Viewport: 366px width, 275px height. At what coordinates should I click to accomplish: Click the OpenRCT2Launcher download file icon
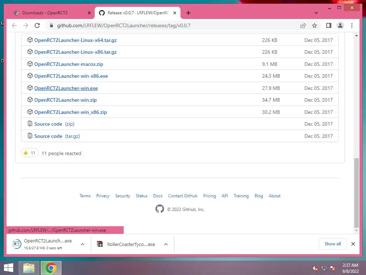pos(16,244)
